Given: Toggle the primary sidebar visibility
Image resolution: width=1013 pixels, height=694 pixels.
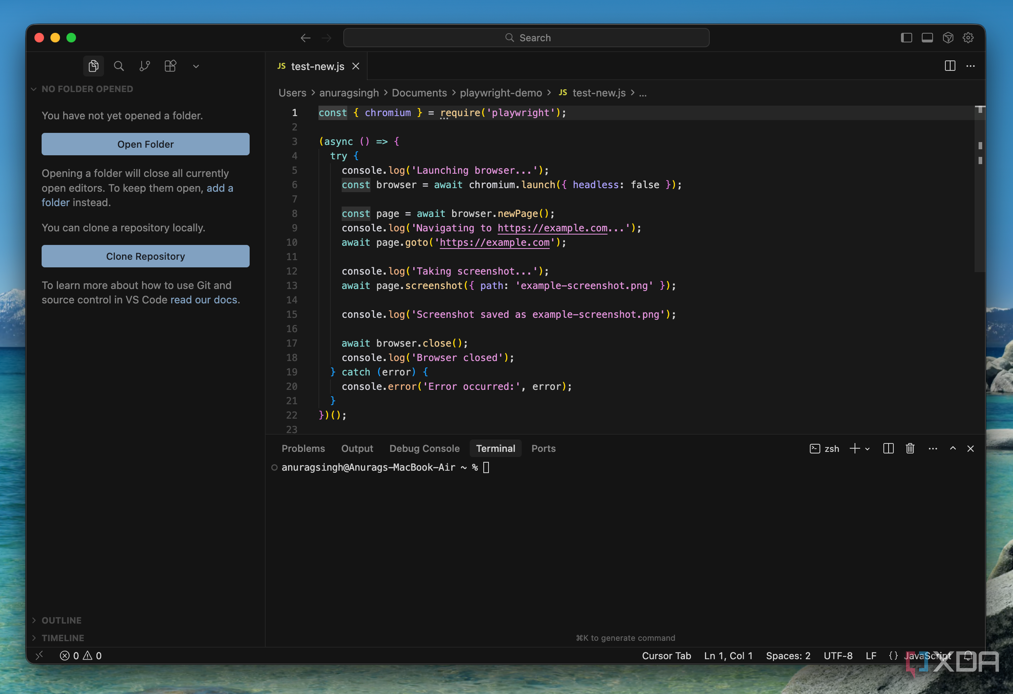Looking at the screenshot, I should 906,38.
